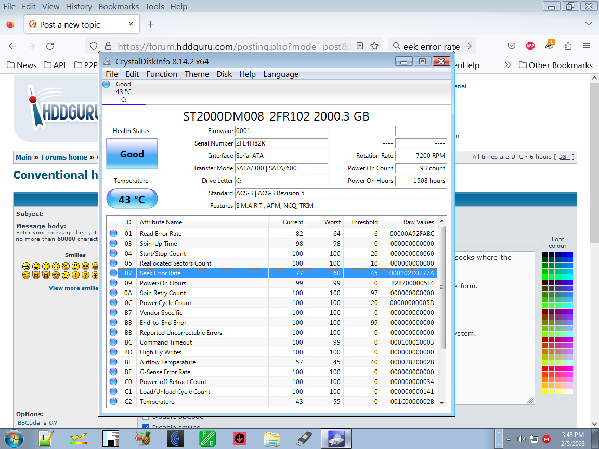The image size is (599, 449).
Task: Click the search go arrow
Action: coord(468,46)
